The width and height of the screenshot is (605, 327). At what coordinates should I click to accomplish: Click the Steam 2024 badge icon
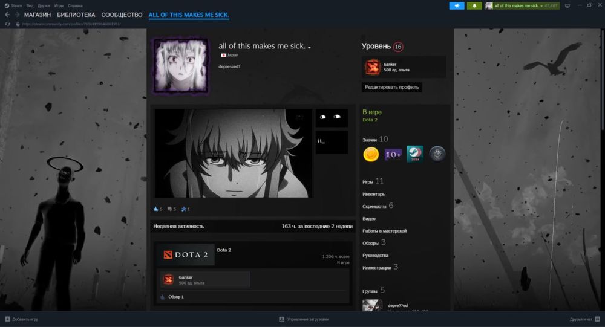click(415, 154)
